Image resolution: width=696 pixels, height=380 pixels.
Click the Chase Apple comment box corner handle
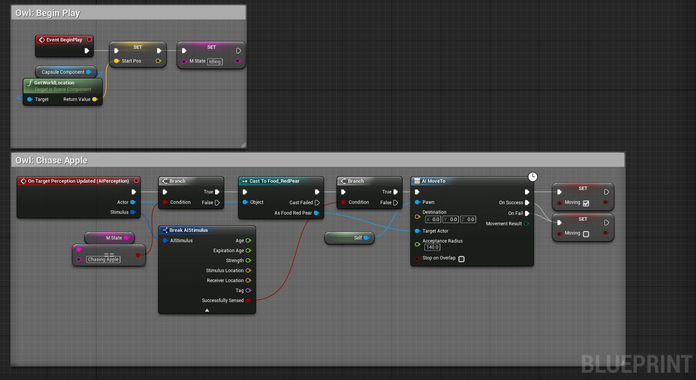622,363
